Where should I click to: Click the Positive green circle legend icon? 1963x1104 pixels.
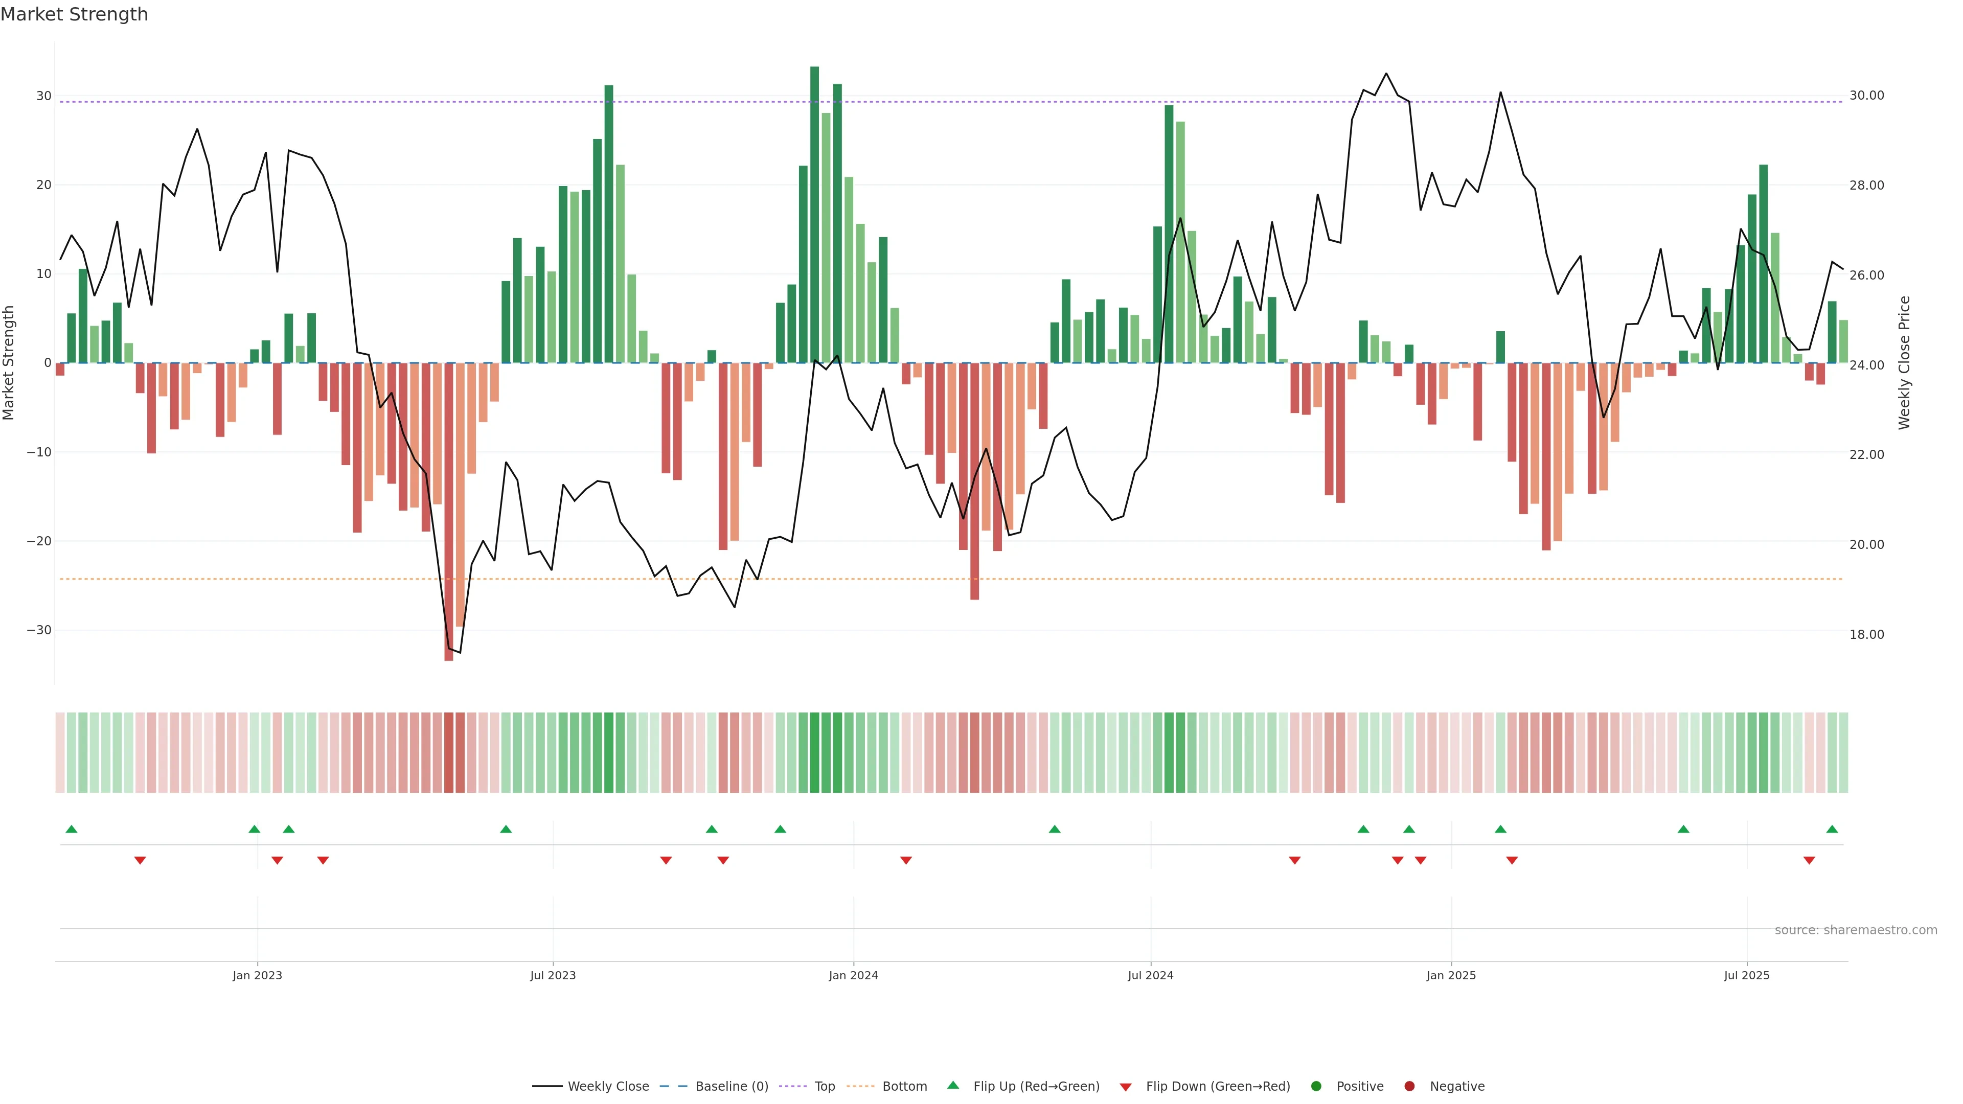1316,1087
